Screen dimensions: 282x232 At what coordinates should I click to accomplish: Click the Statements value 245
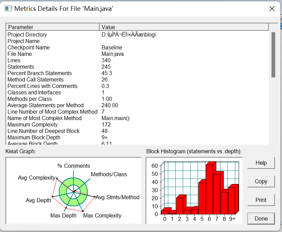[x=106, y=67]
